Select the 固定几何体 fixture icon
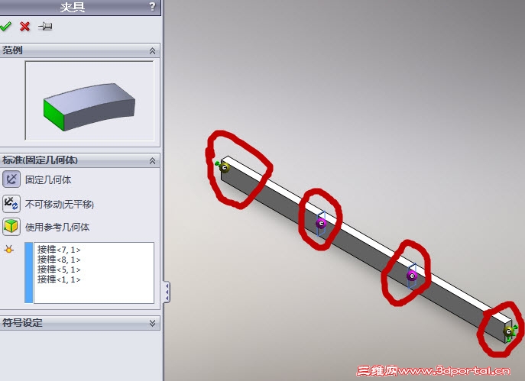Viewport: 525px width, 381px height. pos(11,179)
